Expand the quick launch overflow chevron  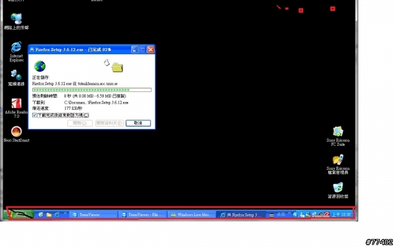(65, 213)
